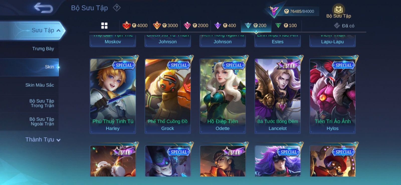Viewport: 401px width, 185px height.
Task: Go back using the return arrow icon
Action: (x=43, y=8)
